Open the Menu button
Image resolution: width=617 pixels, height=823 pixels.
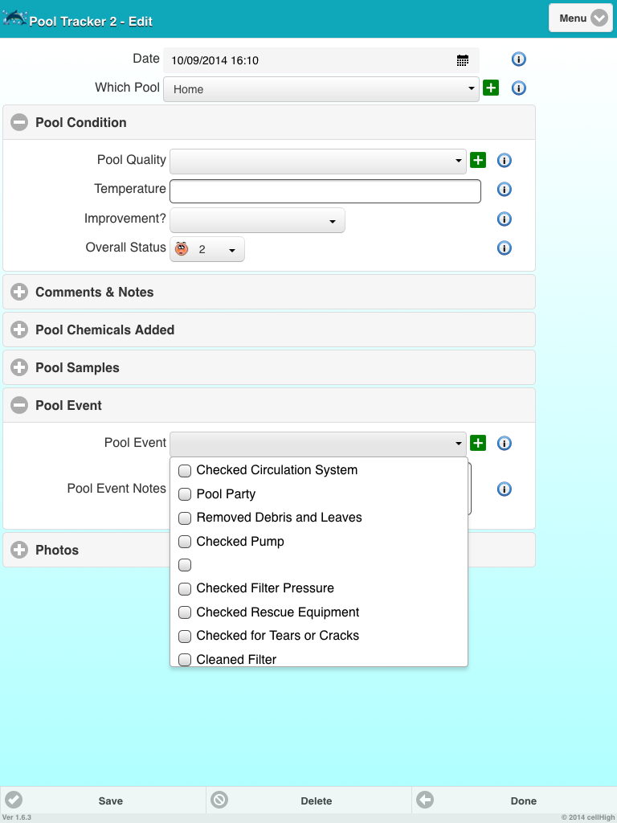581,18
